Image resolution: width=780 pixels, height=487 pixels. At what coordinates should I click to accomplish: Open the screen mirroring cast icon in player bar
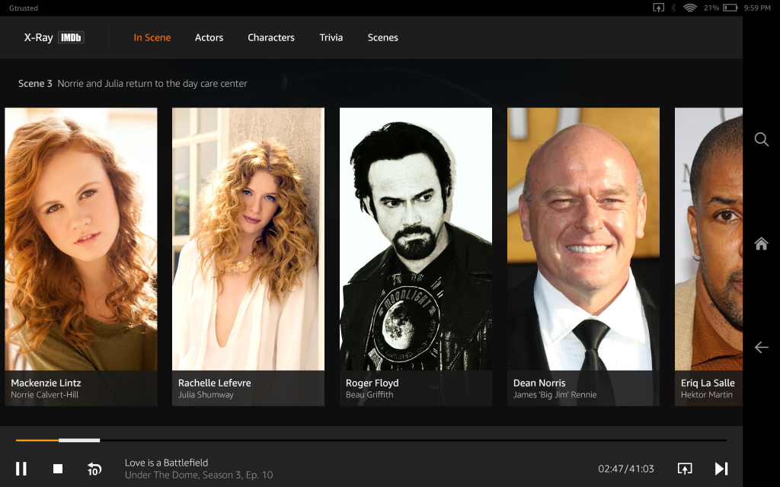pyautogui.click(x=685, y=469)
